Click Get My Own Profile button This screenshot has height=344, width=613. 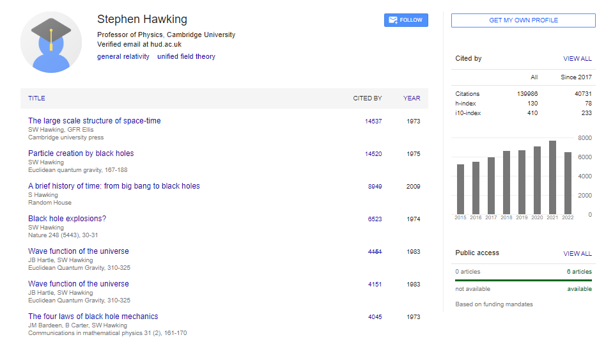523,20
